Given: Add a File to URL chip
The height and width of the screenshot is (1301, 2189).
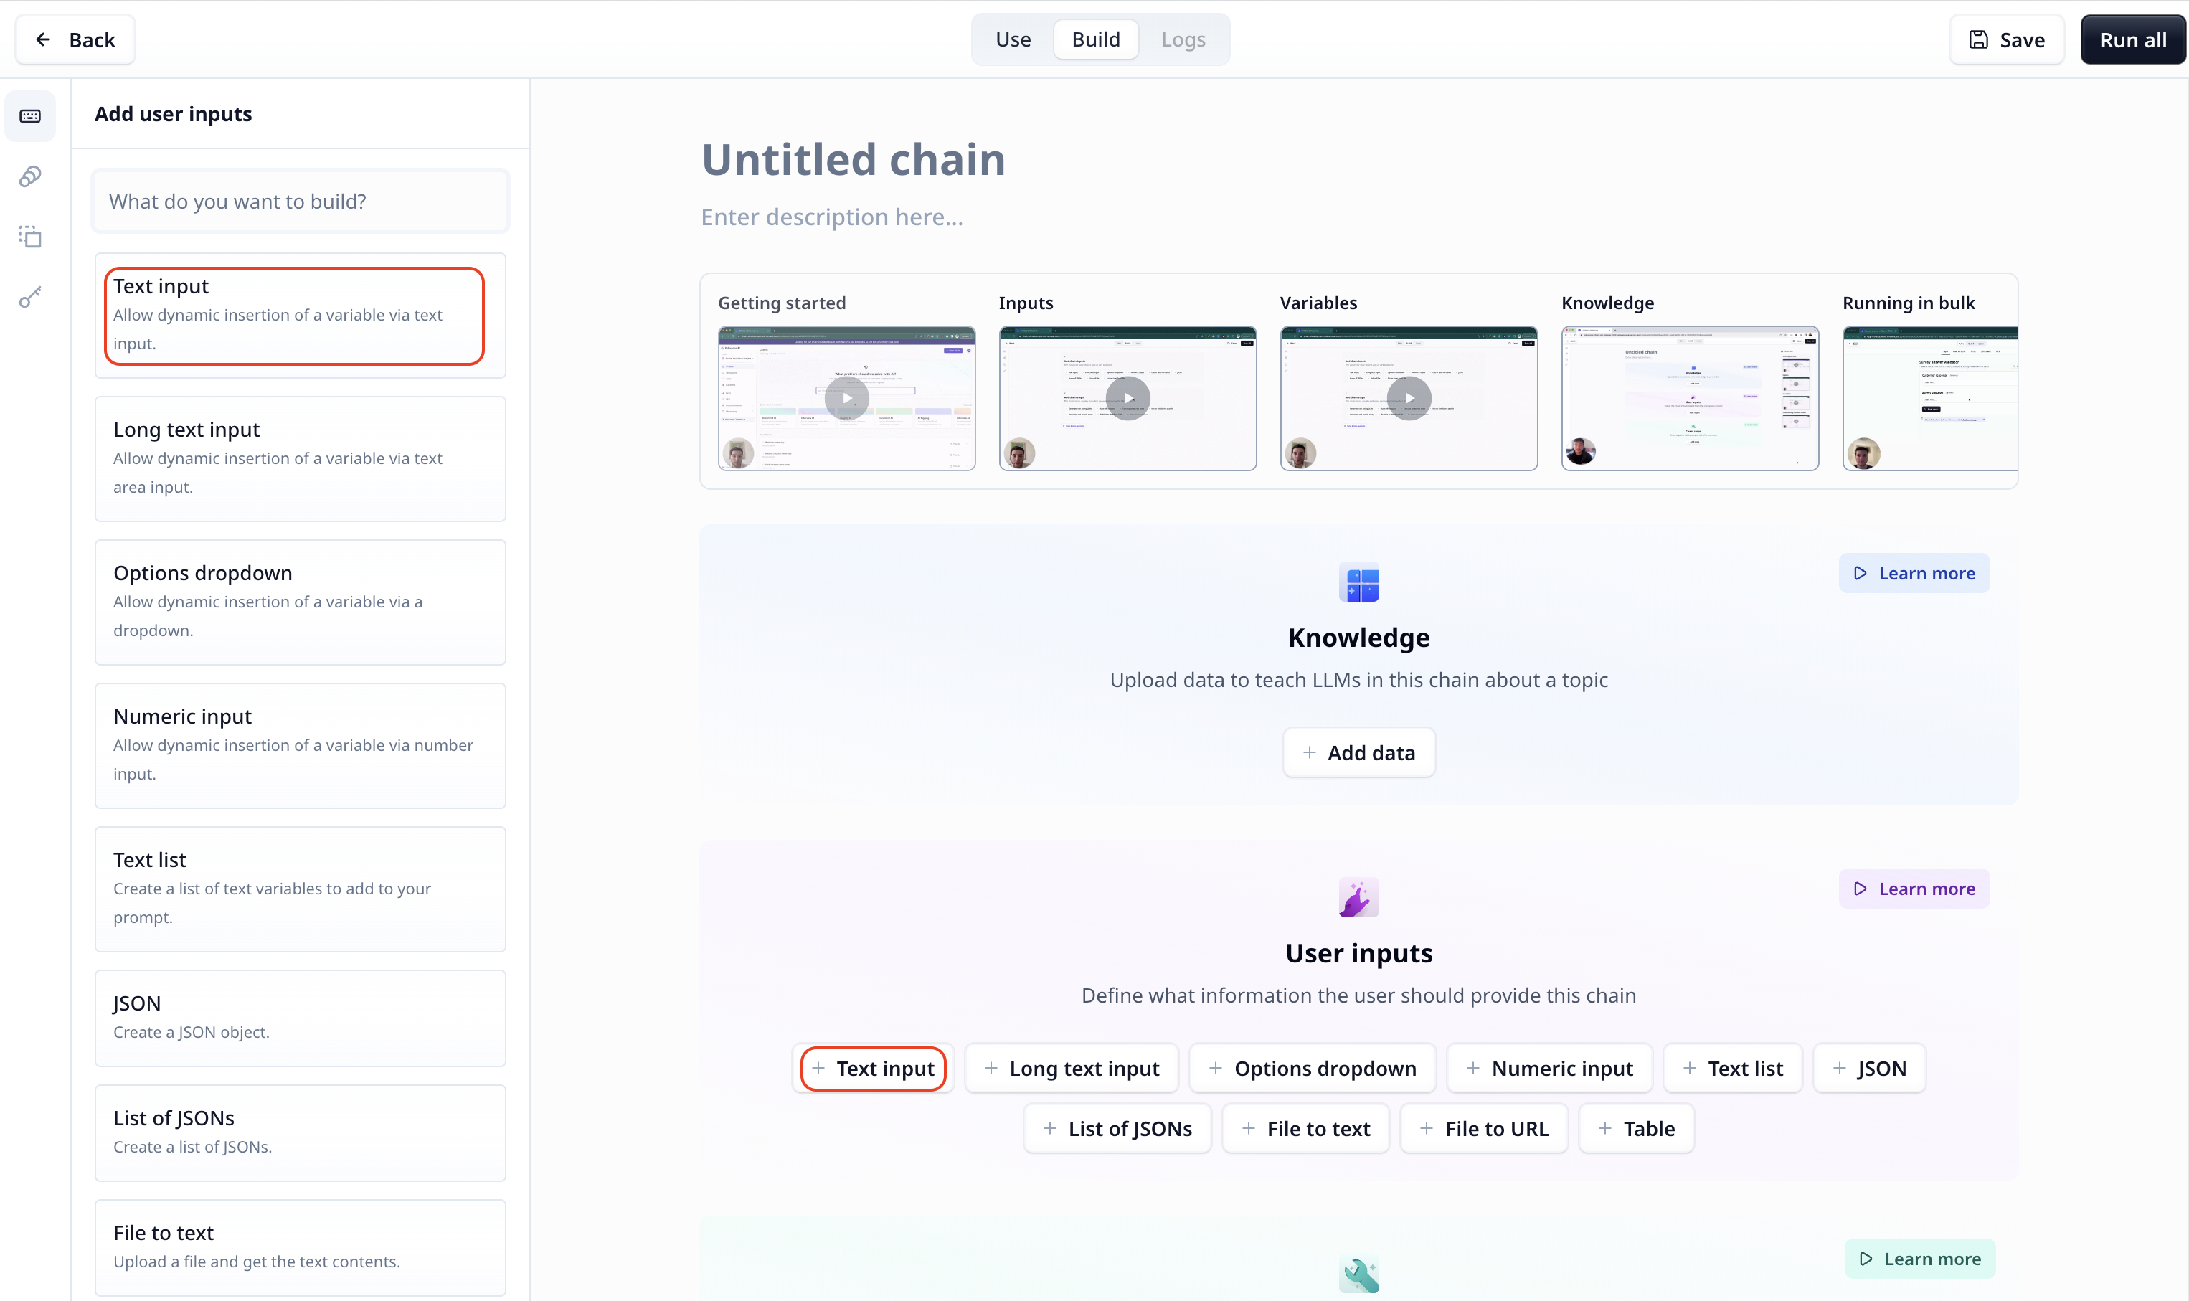Looking at the screenshot, I should tap(1483, 1128).
